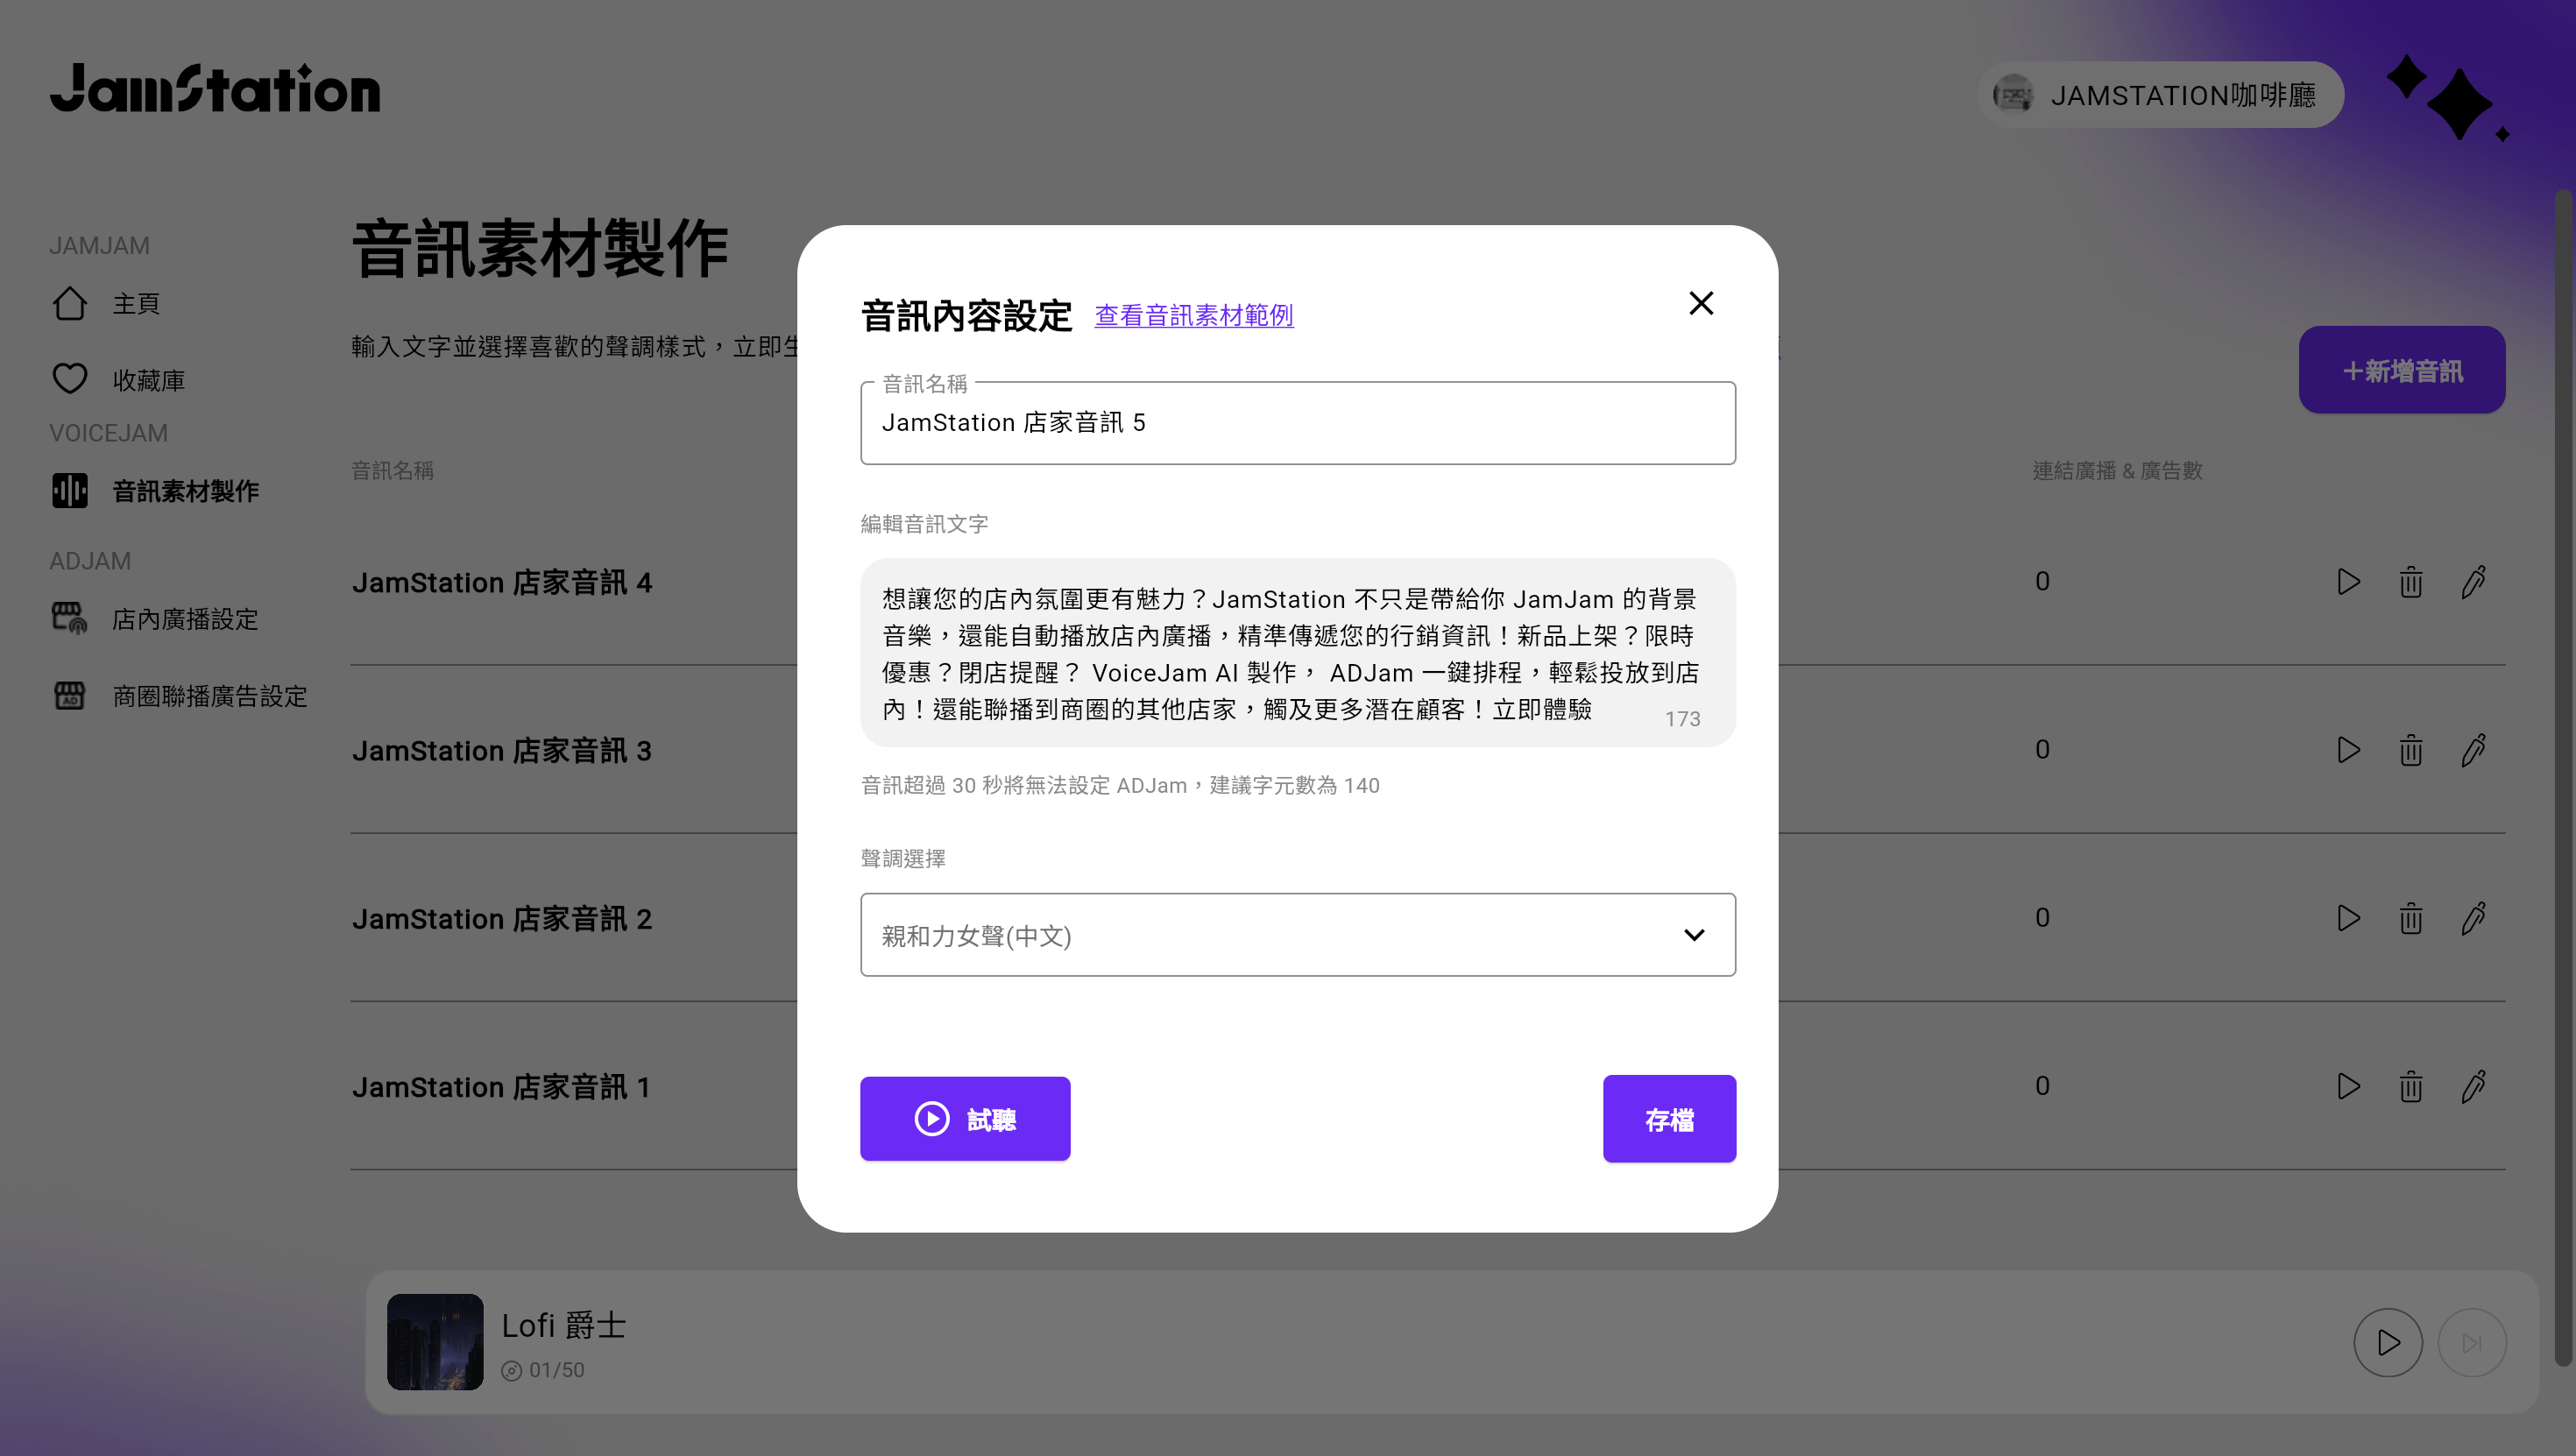Click the sparkle stars icon at top right

click(2448, 98)
